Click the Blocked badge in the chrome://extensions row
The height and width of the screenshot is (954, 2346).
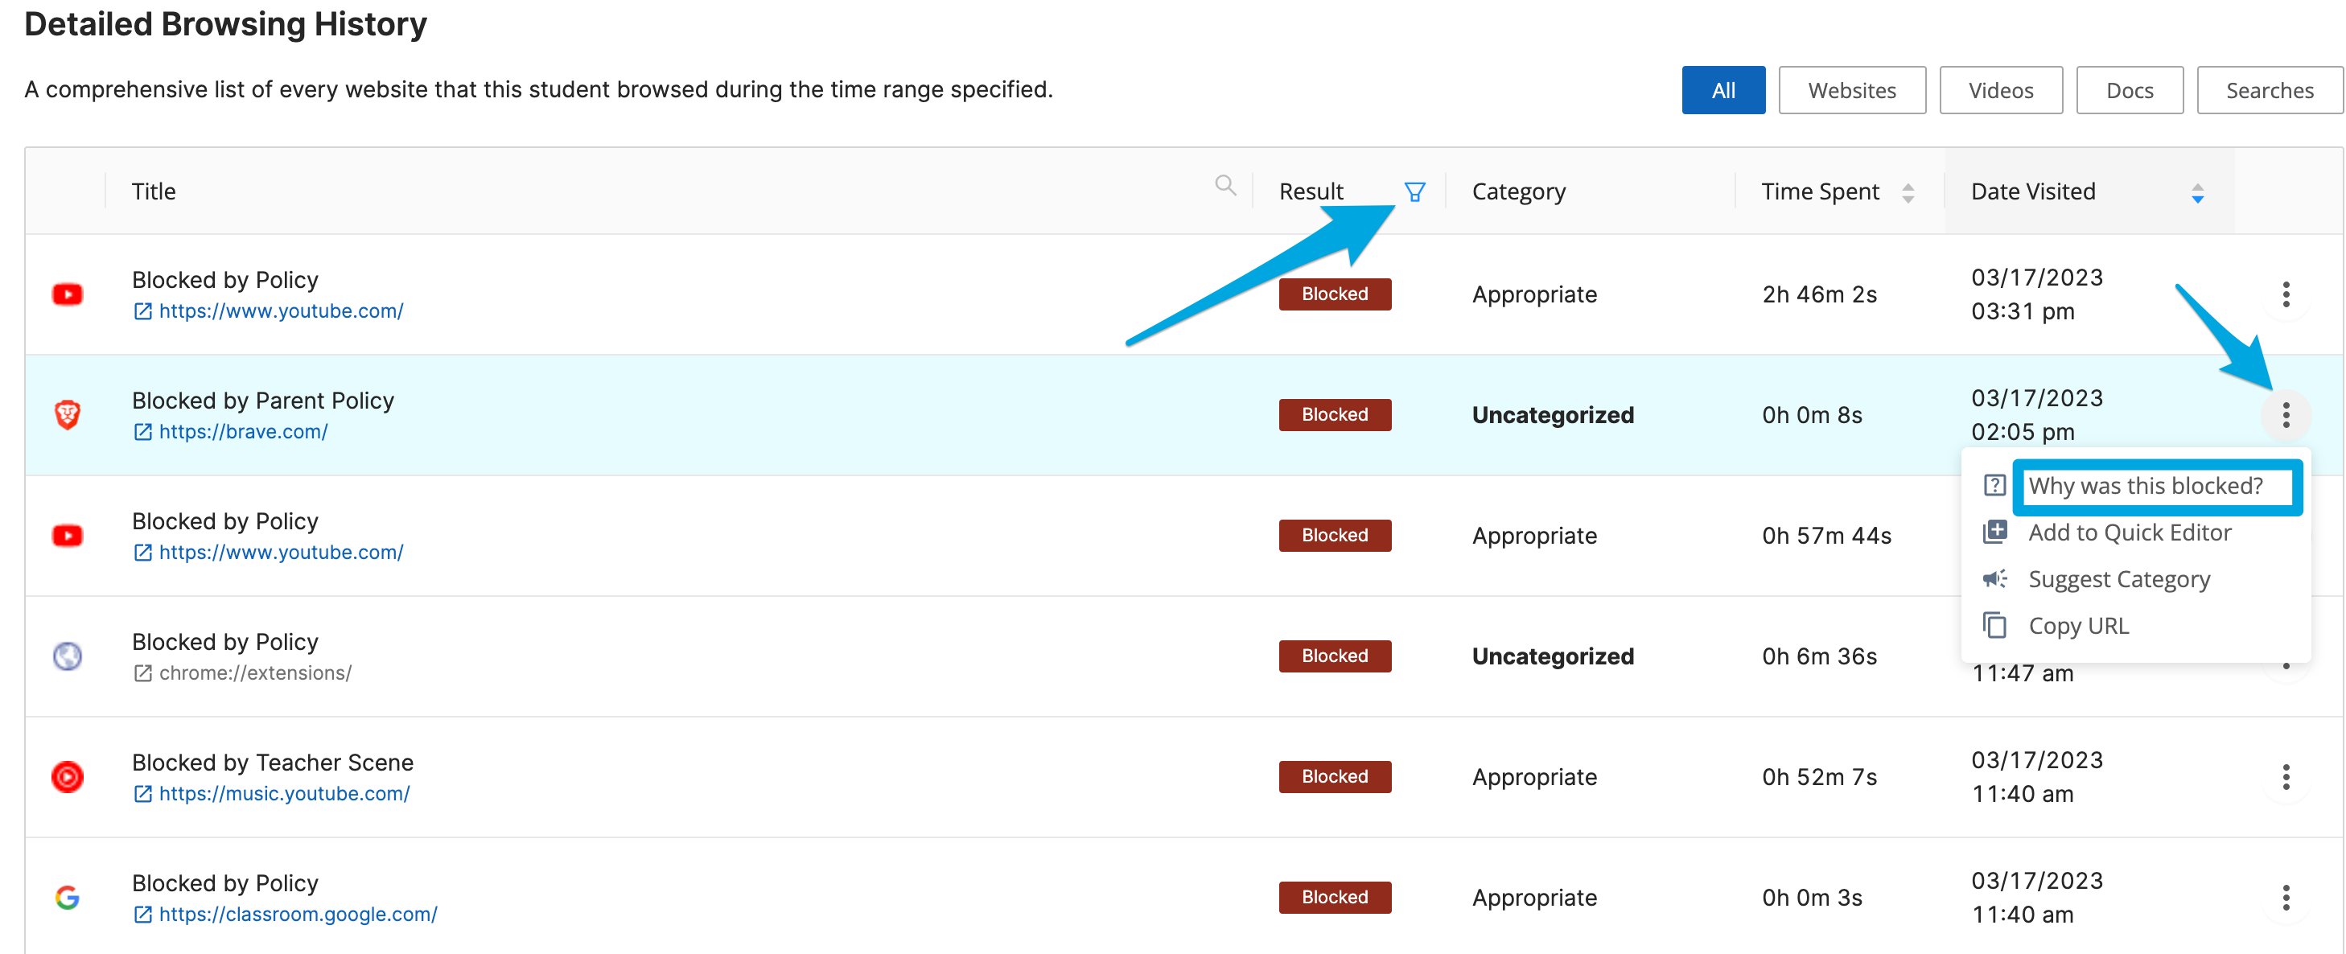1334,656
